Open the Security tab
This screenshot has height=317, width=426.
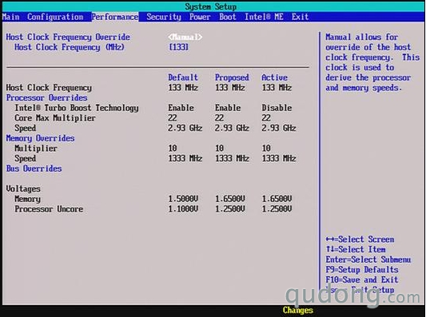164,17
